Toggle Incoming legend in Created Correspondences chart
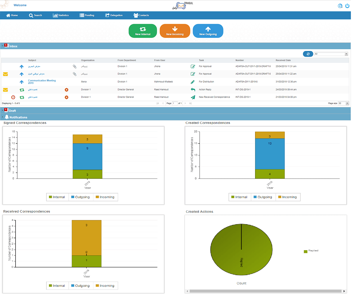The image size is (362, 301). 288,197
